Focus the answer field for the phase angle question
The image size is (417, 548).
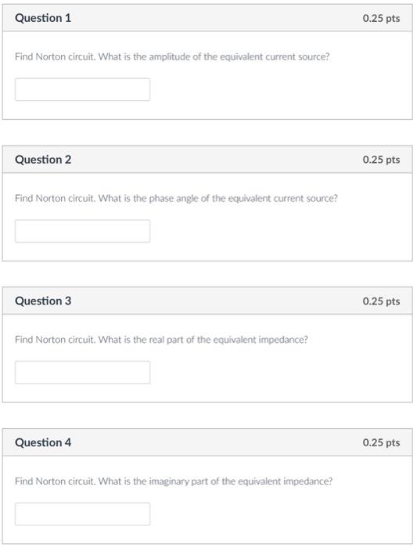coord(82,231)
